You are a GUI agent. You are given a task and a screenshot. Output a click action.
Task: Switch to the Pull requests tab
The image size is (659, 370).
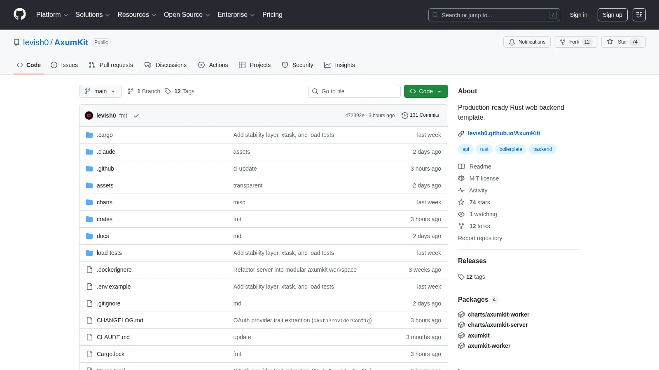tap(111, 65)
